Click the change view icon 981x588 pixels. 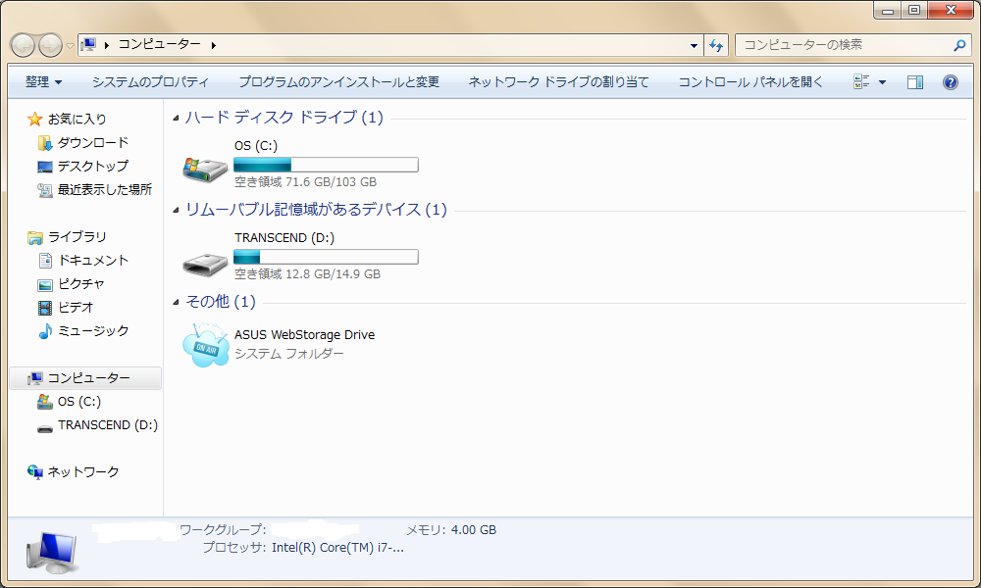pos(861,82)
